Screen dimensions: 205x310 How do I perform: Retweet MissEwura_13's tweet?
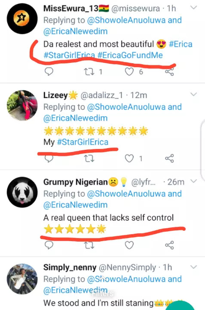(x=89, y=72)
